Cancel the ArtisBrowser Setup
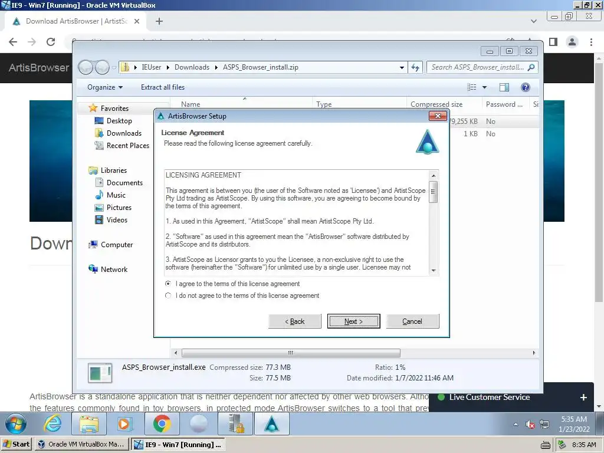 tap(412, 321)
